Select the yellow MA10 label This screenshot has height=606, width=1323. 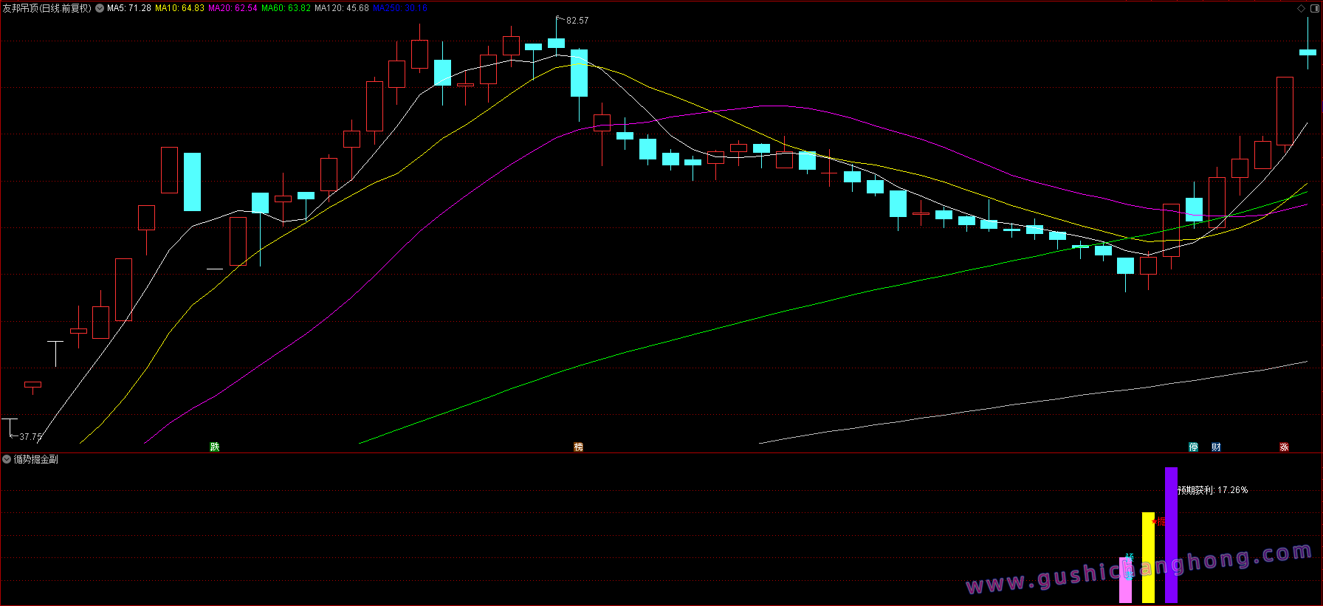pos(179,8)
